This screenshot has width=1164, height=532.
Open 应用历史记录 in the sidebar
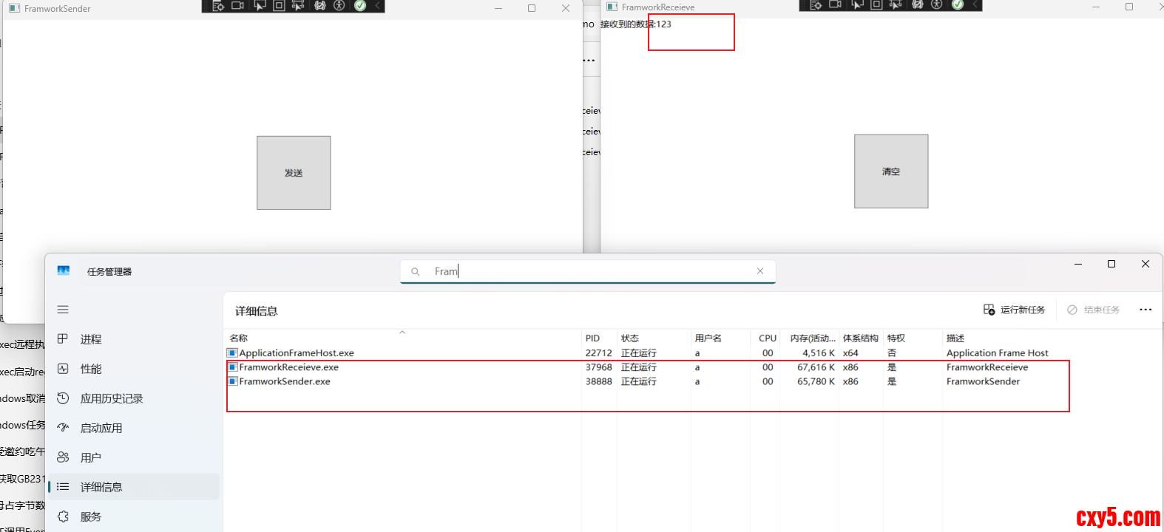tap(111, 398)
